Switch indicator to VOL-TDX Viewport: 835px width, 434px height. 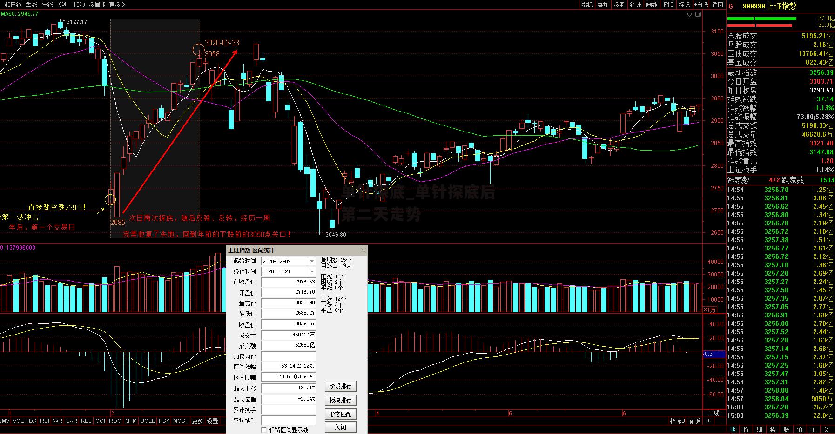click(25, 421)
